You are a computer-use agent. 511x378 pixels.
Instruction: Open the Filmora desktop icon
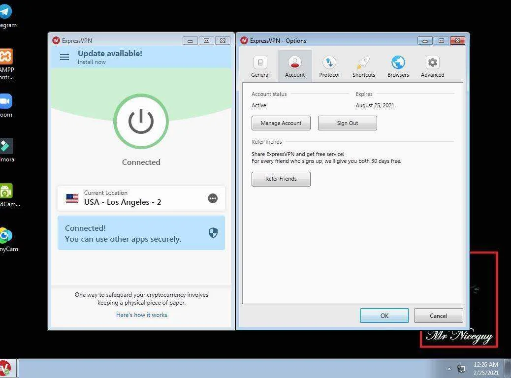pos(6,150)
